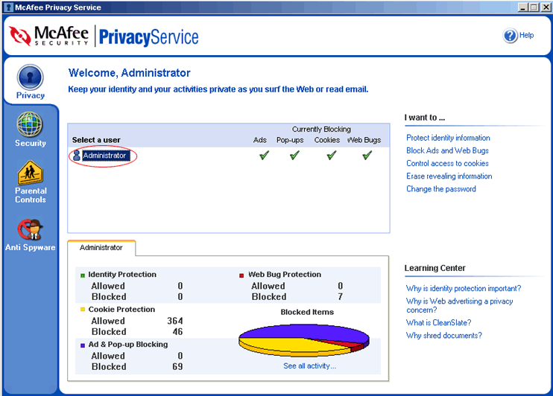This screenshot has width=553, height=396.
Task: Click the Administrator user icon
Action: [77, 156]
